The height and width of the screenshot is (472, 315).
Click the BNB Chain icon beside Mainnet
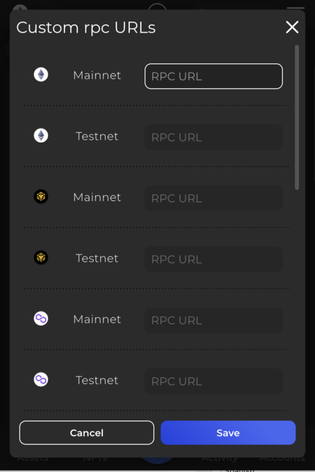(41, 197)
